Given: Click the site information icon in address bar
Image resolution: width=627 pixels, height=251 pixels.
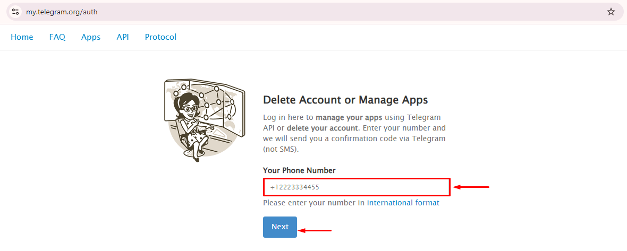Looking at the screenshot, I should pyautogui.click(x=15, y=12).
